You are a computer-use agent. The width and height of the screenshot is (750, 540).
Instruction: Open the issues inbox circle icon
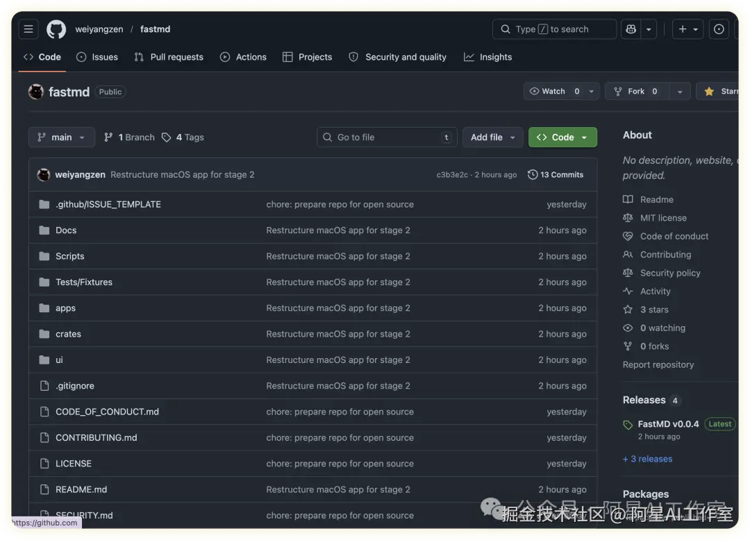[719, 29]
